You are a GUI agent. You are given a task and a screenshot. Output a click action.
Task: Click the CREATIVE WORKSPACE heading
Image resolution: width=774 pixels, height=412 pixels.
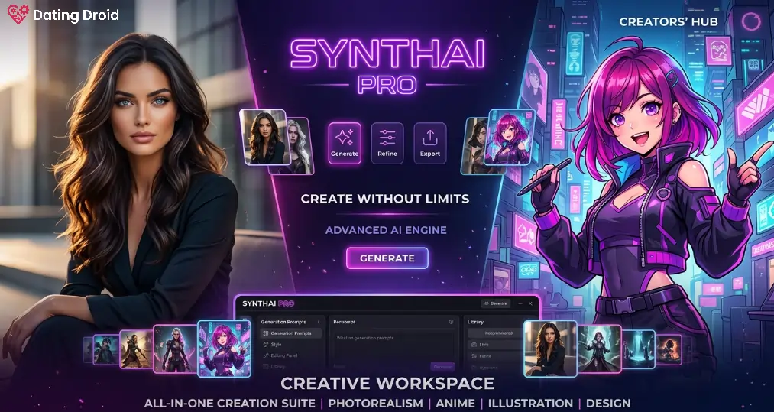click(387, 384)
